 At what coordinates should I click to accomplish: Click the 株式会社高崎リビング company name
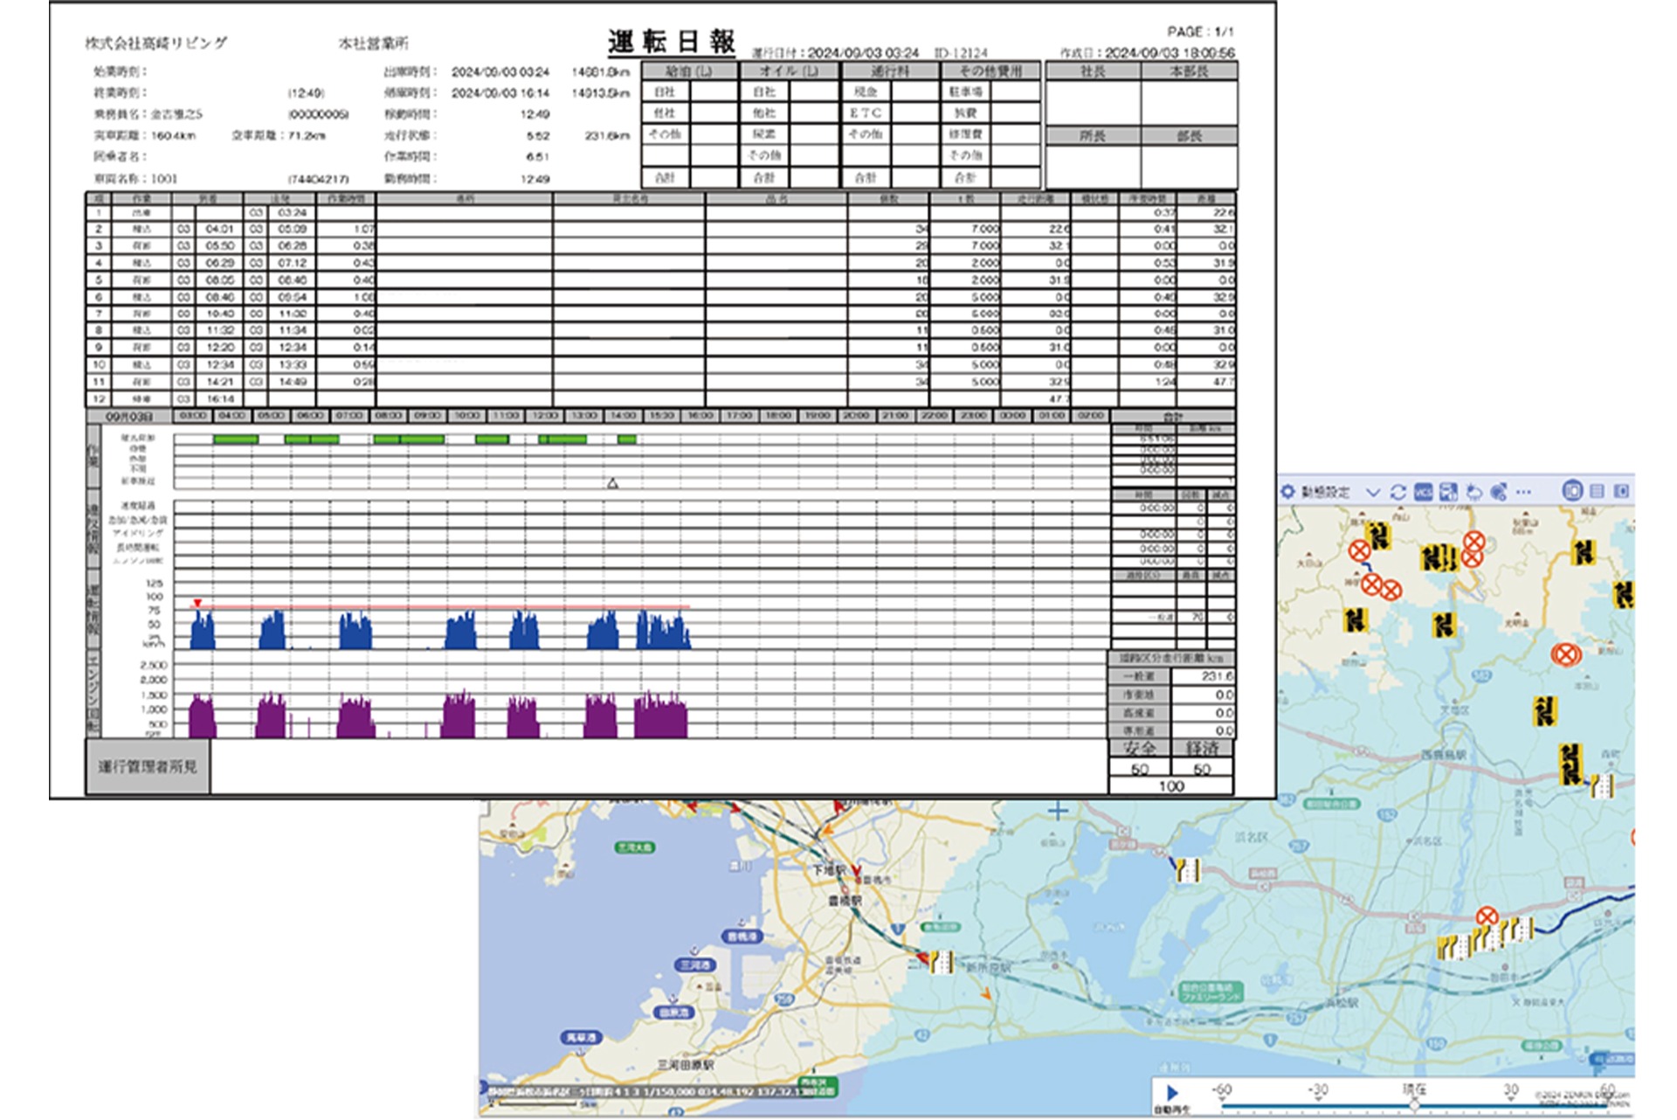pyautogui.click(x=156, y=43)
